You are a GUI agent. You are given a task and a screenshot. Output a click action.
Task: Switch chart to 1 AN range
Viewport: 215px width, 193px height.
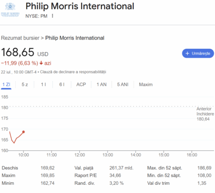click(x=101, y=84)
